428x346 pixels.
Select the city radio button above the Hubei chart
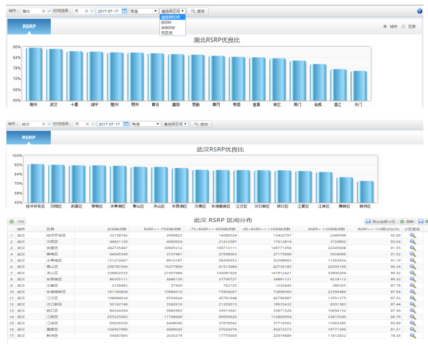(385, 27)
